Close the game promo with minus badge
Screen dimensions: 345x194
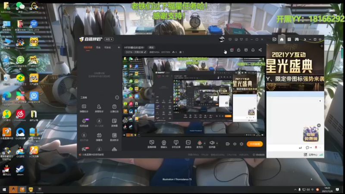[319, 125]
